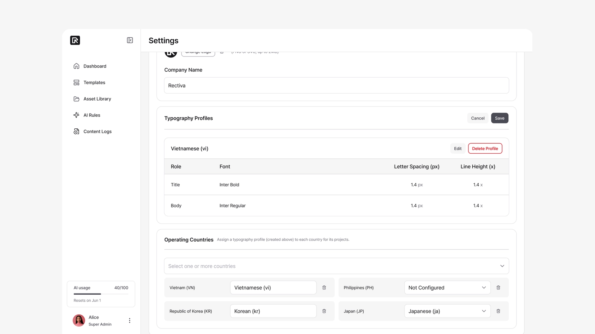This screenshot has width=595, height=334.
Task: Click the Vietnam (VN) profile field
Action: [x=273, y=288]
